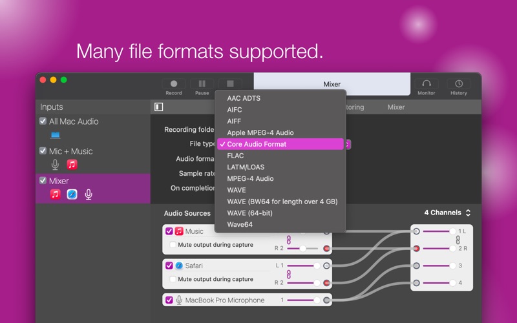Uncheck the Mic + Music input
The width and height of the screenshot is (517, 323).
pos(43,151)
